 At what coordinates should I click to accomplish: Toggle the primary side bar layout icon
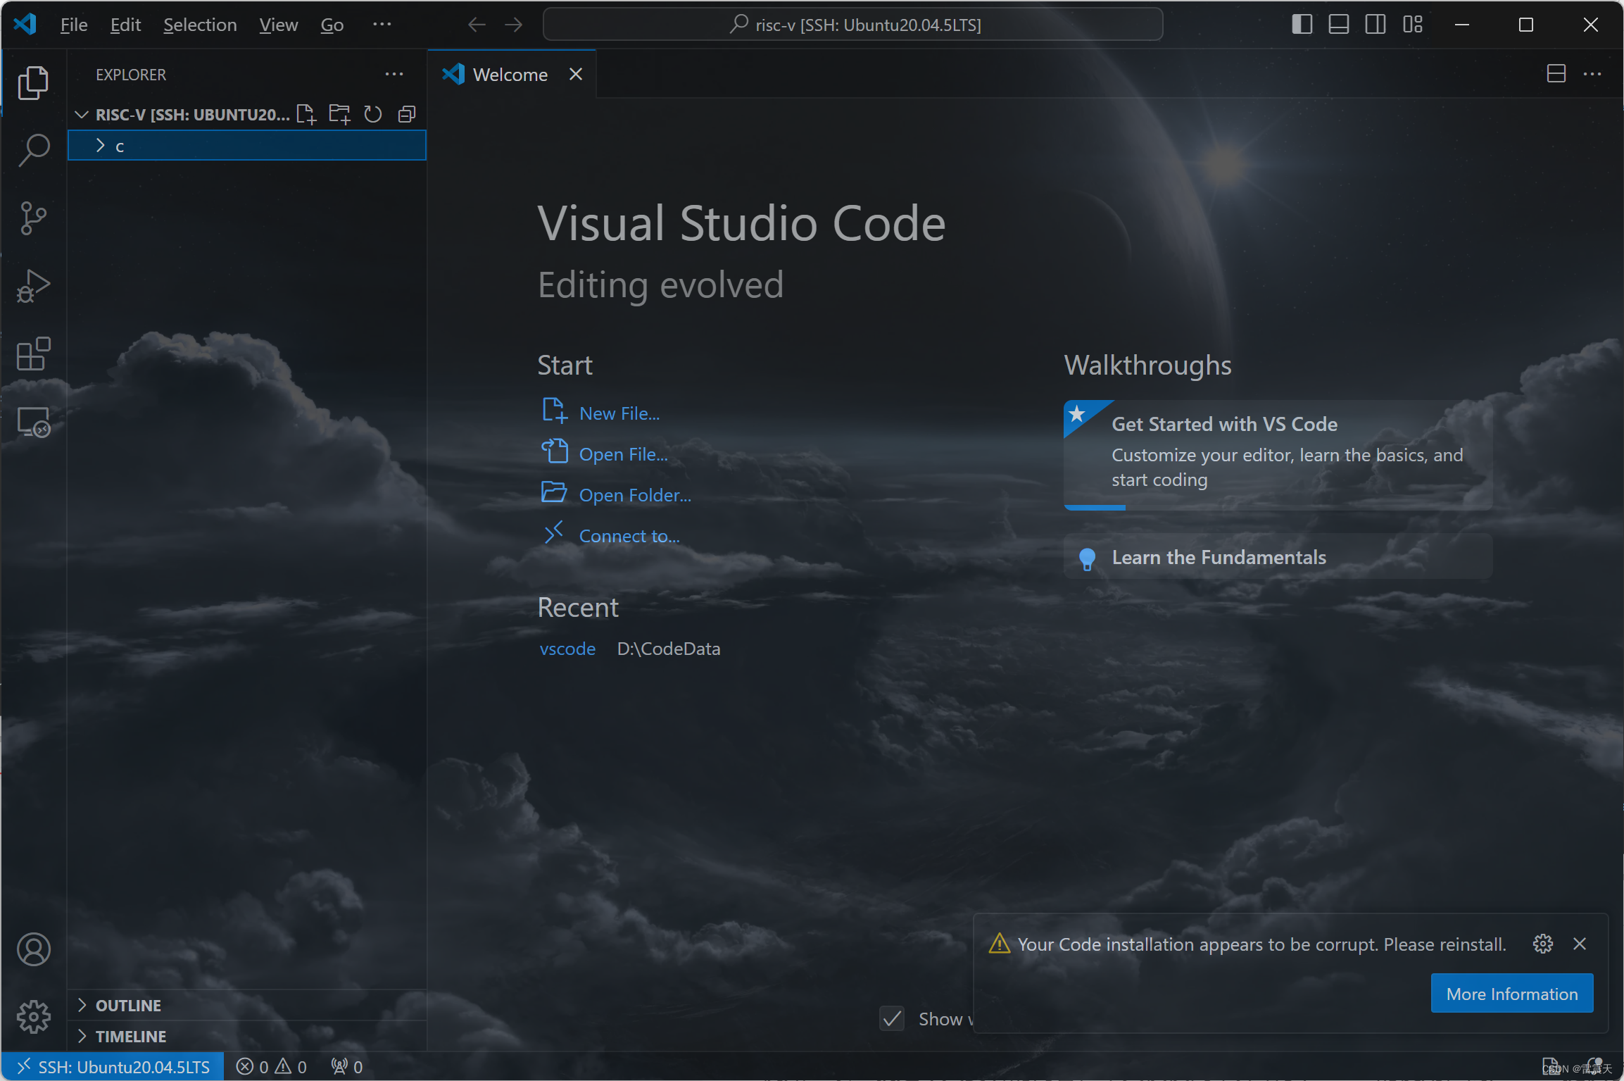tap(1302, 25)
